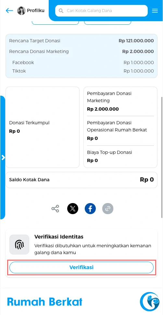Go back using the blue arrow

point(9,11)
